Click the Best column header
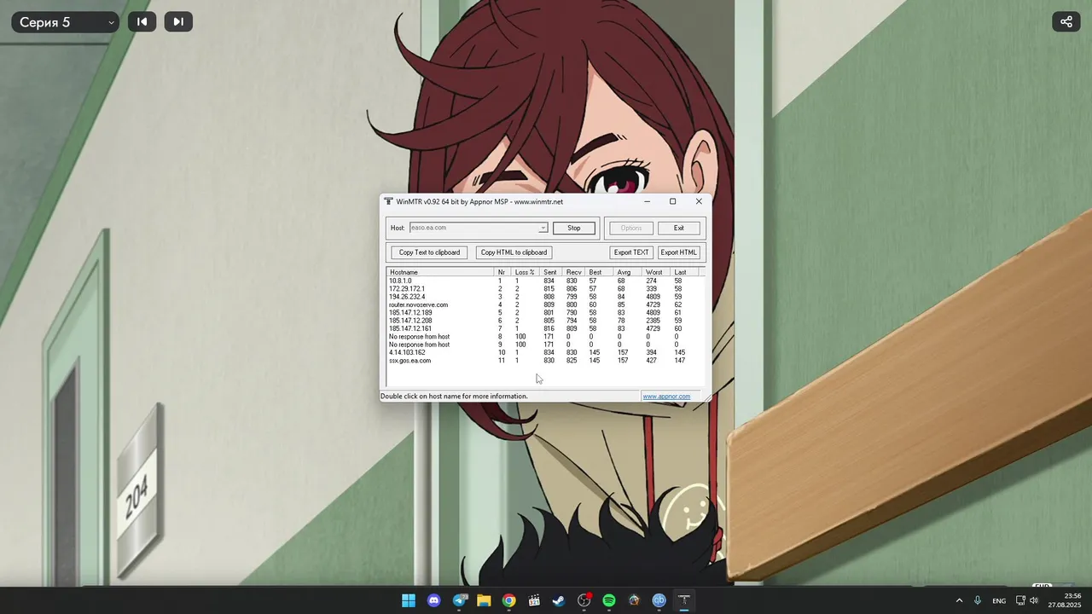Image resolution: width=1092 pixels, height=614 pixels. [600, 272]
